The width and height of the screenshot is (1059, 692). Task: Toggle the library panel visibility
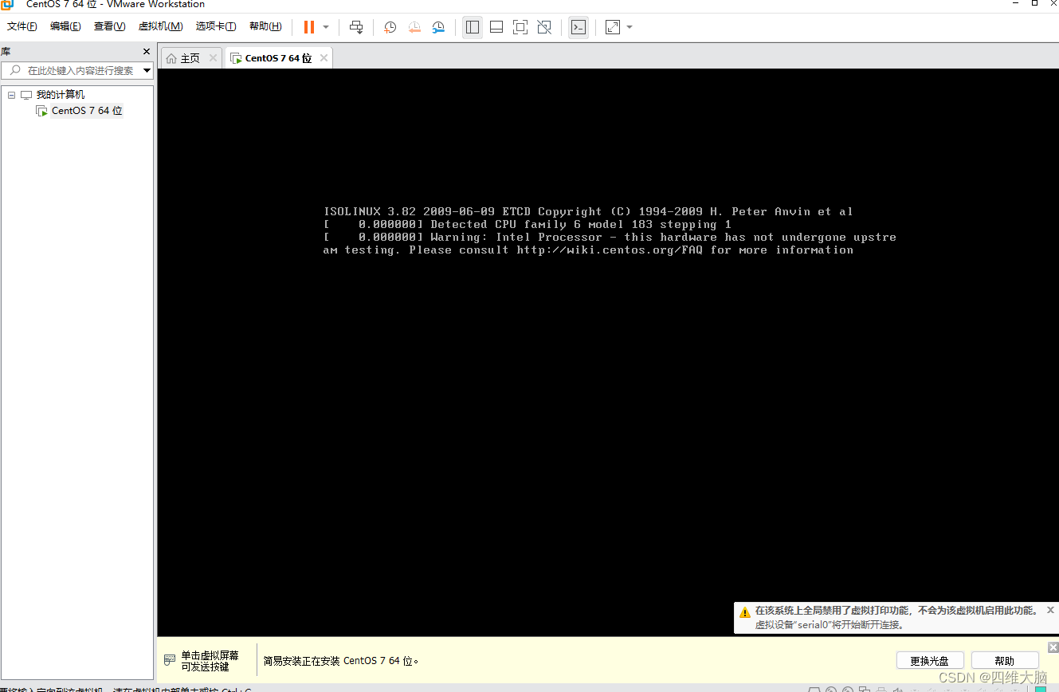472,26
